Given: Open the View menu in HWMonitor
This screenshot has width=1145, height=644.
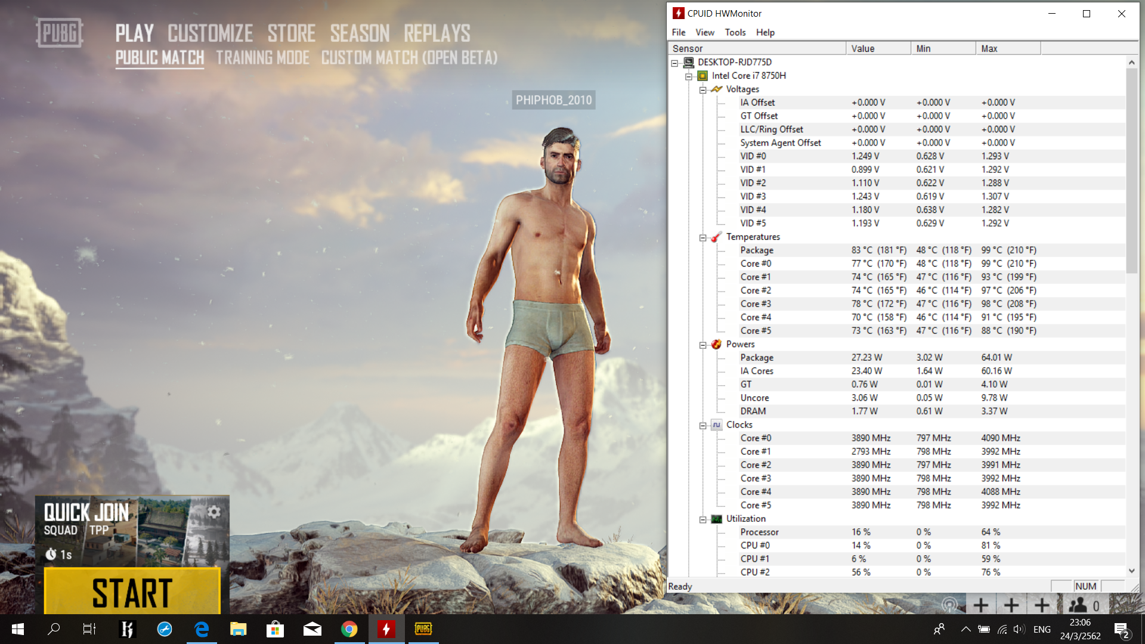Looking at the screenshot, I should (x=704, y=32).
